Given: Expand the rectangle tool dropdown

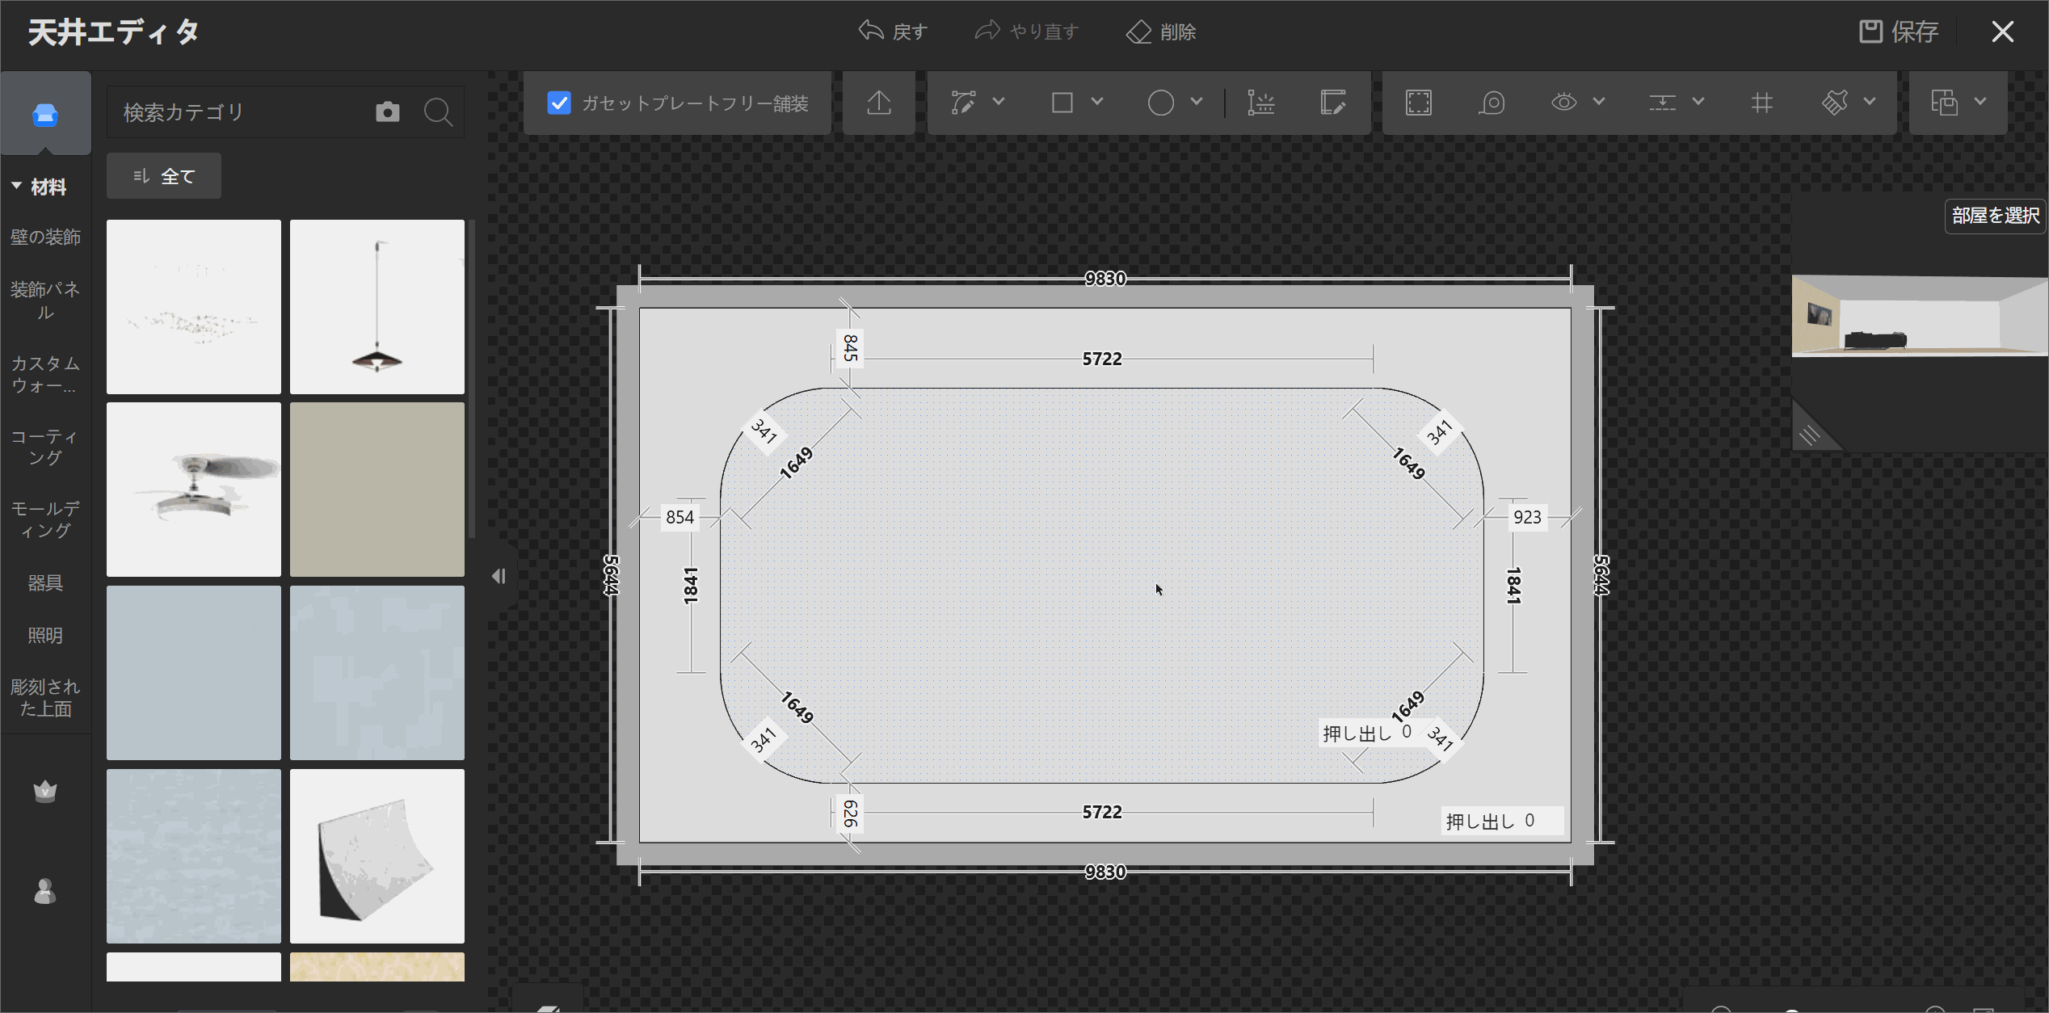Looking at the screenshot, I should 1096,102.
